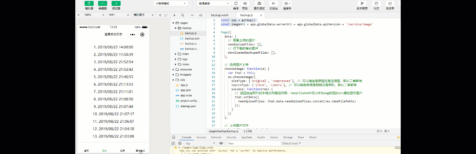The width and height of the screenshot is (476, 154).
Task: Expand the resources folder
Action: pyautogui.click(x=174, y=69)
